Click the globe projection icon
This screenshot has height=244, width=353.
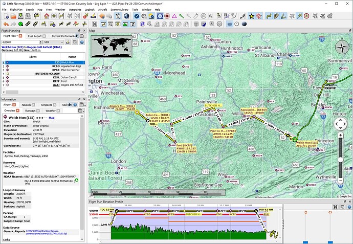click(126, 16)
